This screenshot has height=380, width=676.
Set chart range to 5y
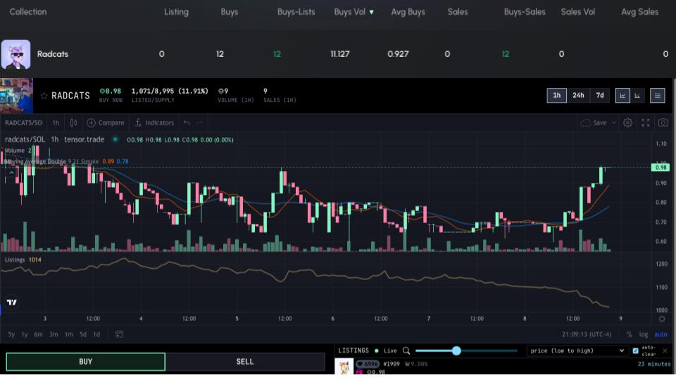11,334
